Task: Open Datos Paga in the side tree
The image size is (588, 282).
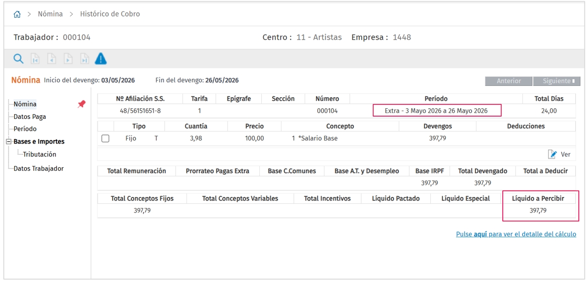Action: tap(30, 117)
